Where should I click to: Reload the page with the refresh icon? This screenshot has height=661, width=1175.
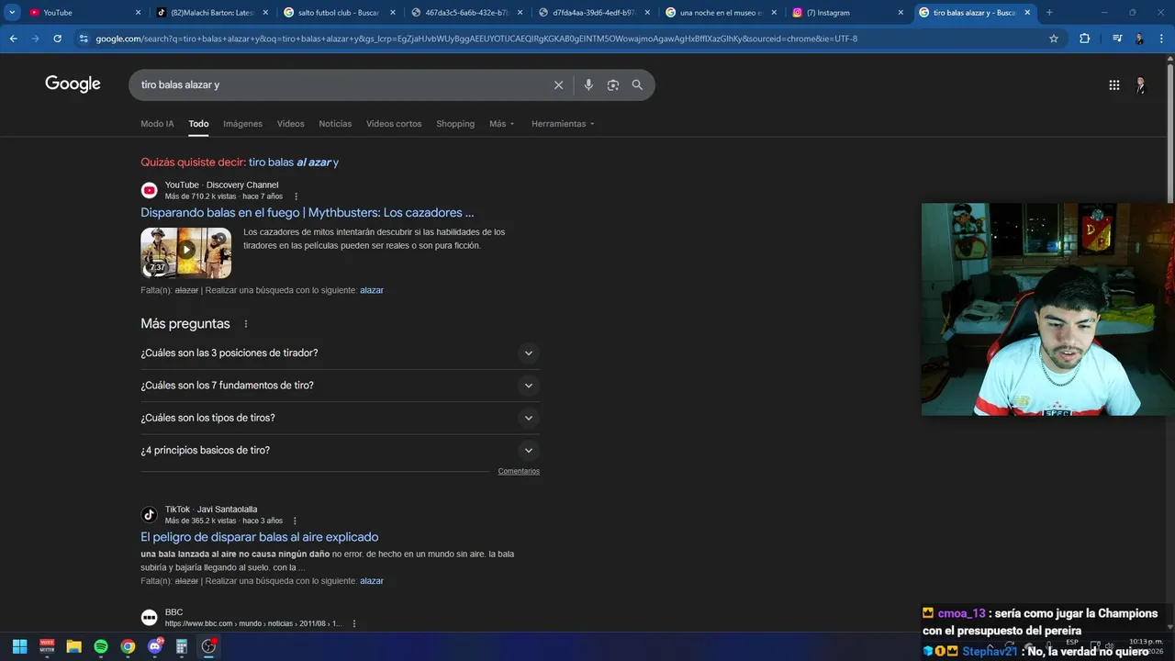point(57,39)
